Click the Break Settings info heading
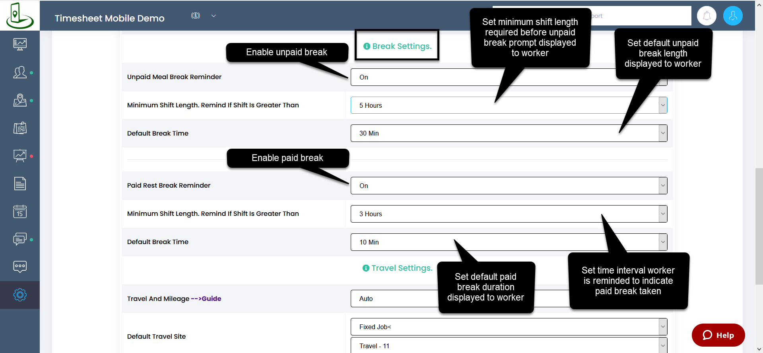 click(398, 46)
